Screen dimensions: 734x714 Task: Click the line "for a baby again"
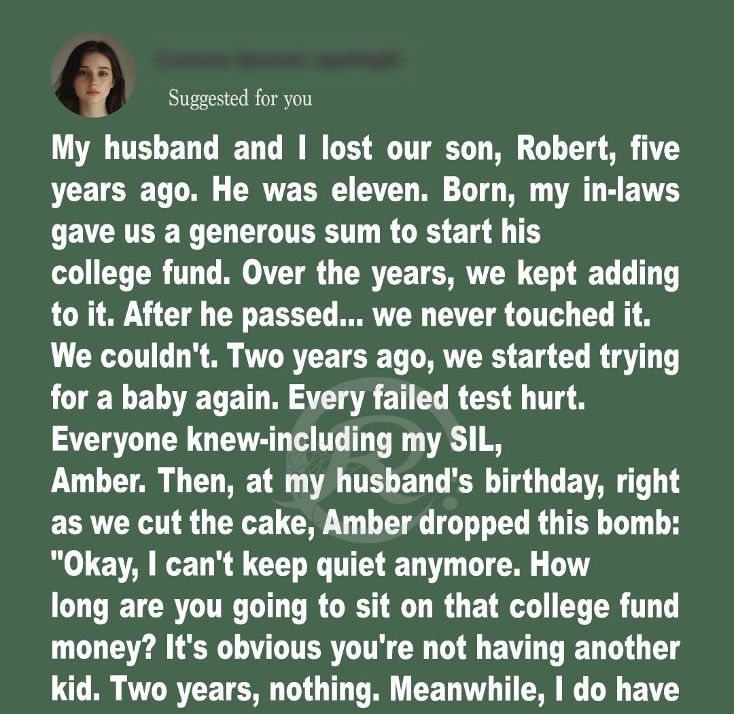(318, 398)
